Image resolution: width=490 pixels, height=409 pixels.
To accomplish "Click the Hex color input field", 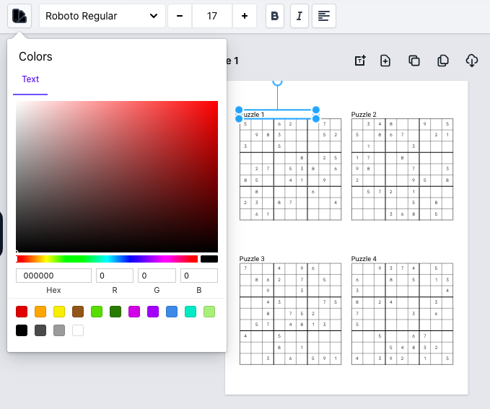I will click(53, 276).
